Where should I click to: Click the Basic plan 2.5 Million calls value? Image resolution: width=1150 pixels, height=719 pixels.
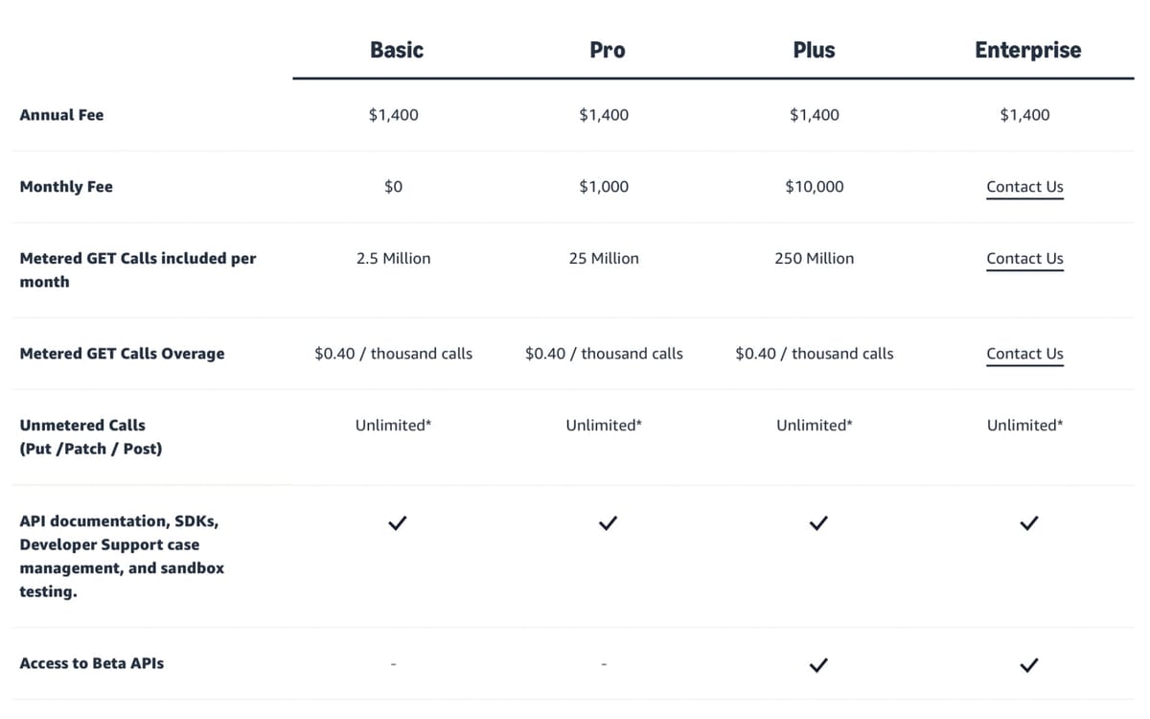(x=393, y=259)
